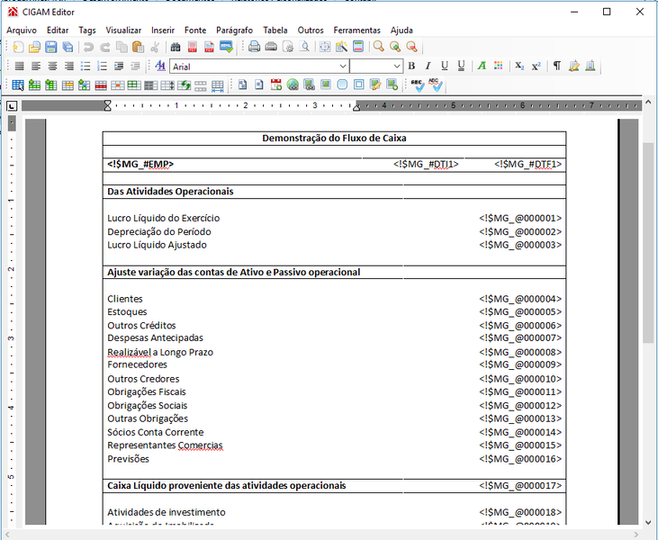Viewport: 658px width, 540px height.
Task: Toggle paragraph marks display
Action: point(557,66)
